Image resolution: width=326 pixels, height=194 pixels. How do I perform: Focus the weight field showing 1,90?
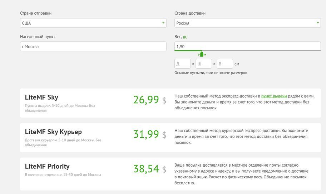[x=247, y=47]
